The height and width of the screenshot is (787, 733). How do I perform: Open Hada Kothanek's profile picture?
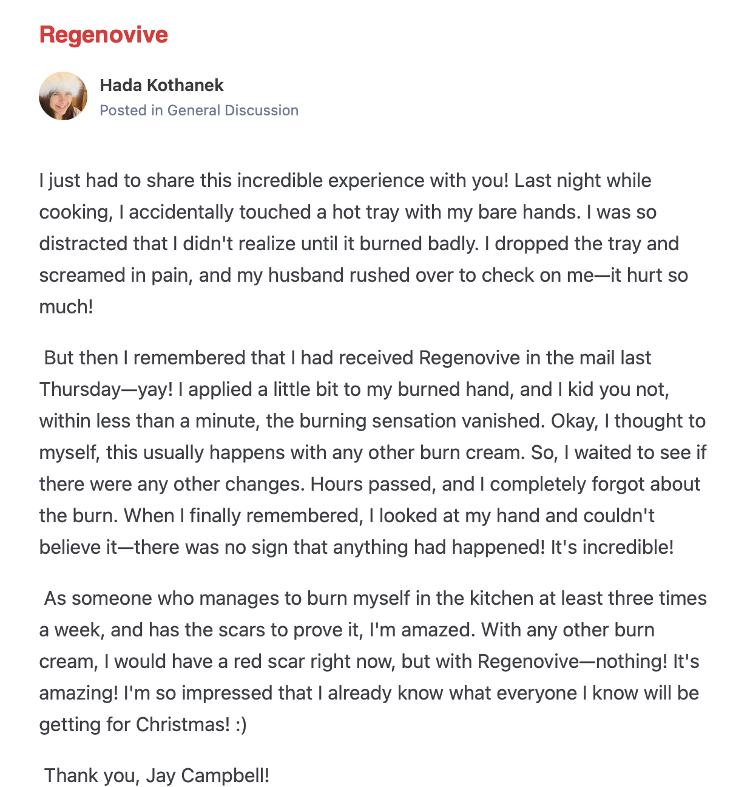63,96
